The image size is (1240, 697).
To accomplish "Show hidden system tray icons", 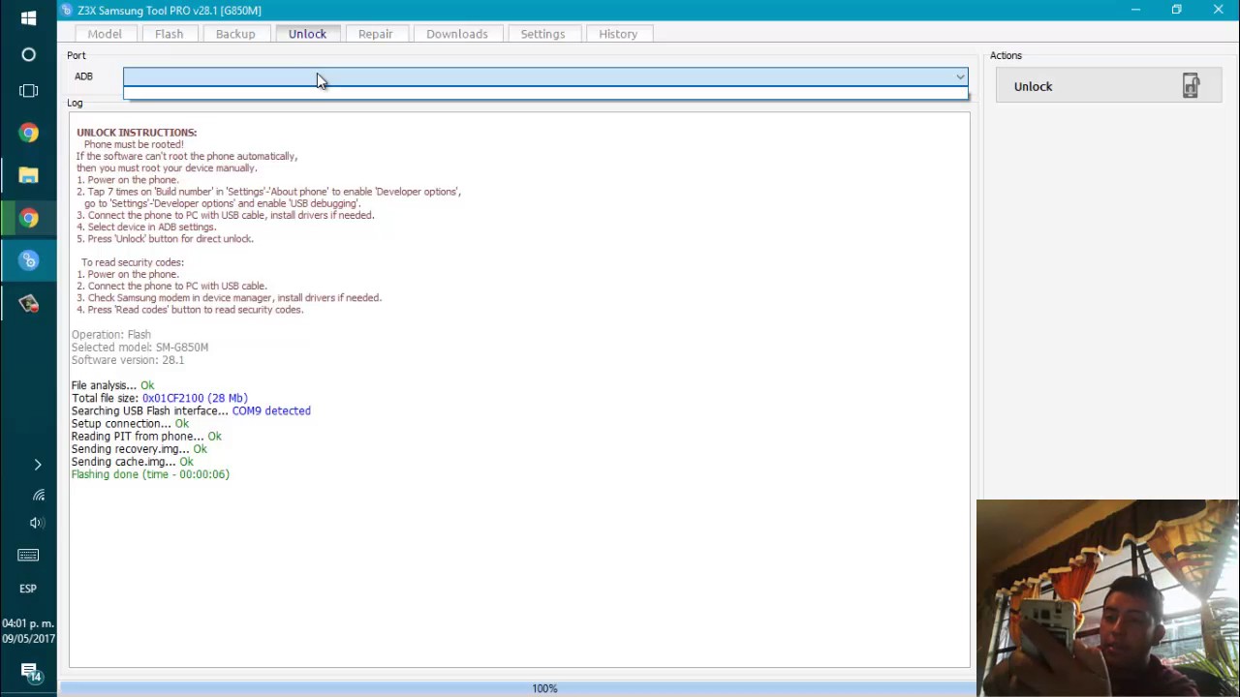I will pyautogui.click(x=38, y=465).
